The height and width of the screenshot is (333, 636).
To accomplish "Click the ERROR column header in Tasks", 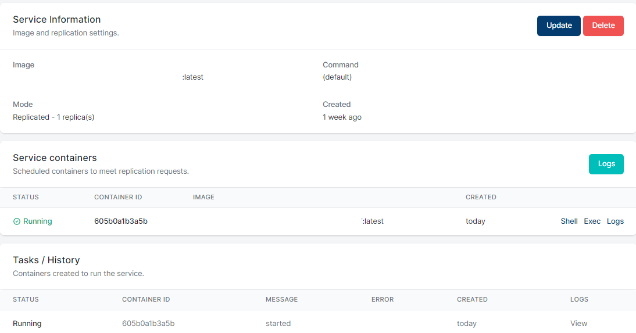I will pyautogui.click(x=383, y=299).
